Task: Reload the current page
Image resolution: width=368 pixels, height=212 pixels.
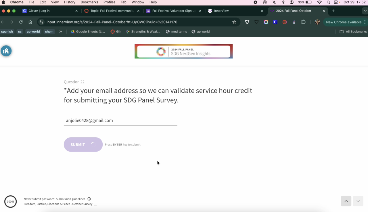Action: pyautogui.click(x=21, y=22)
